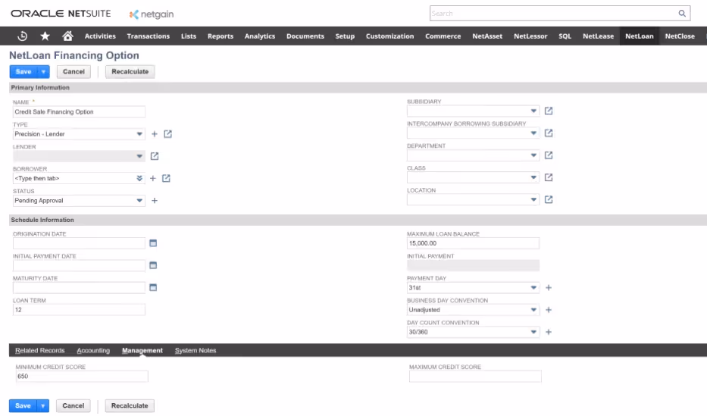Image resolution: width=707 pixels, height=416 pixels.
Task: Click the Maximum Loan Balance field
Action: [x=473, y=243]
